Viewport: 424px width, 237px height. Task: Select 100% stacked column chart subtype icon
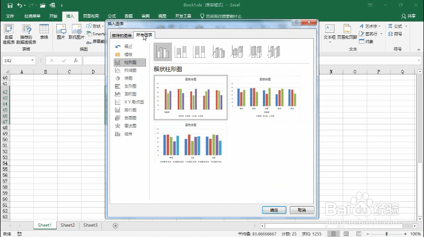tap(200, 51)
